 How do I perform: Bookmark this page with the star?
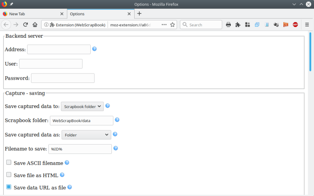(x=172, y=25)
